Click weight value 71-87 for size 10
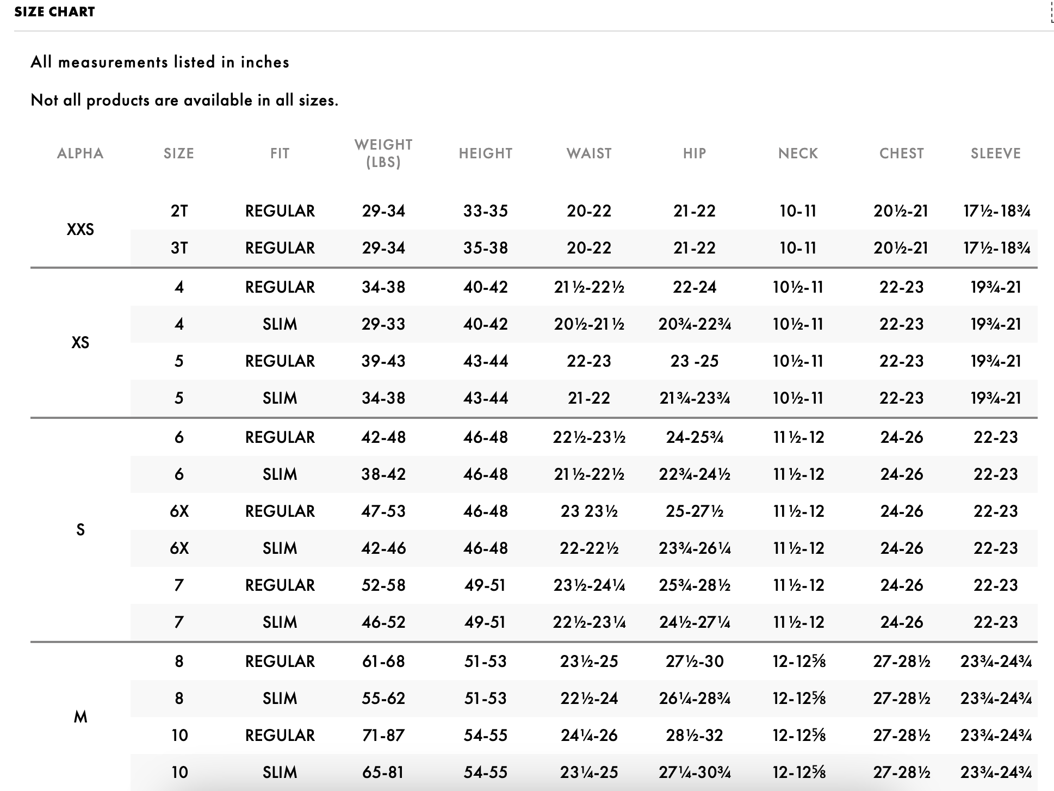The width and height of the screenshot is (1054, 791). pyautogui.click(x=383, y=736)
